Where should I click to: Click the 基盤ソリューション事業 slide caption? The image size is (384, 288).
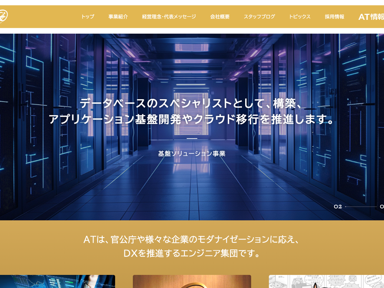(192, 154)
